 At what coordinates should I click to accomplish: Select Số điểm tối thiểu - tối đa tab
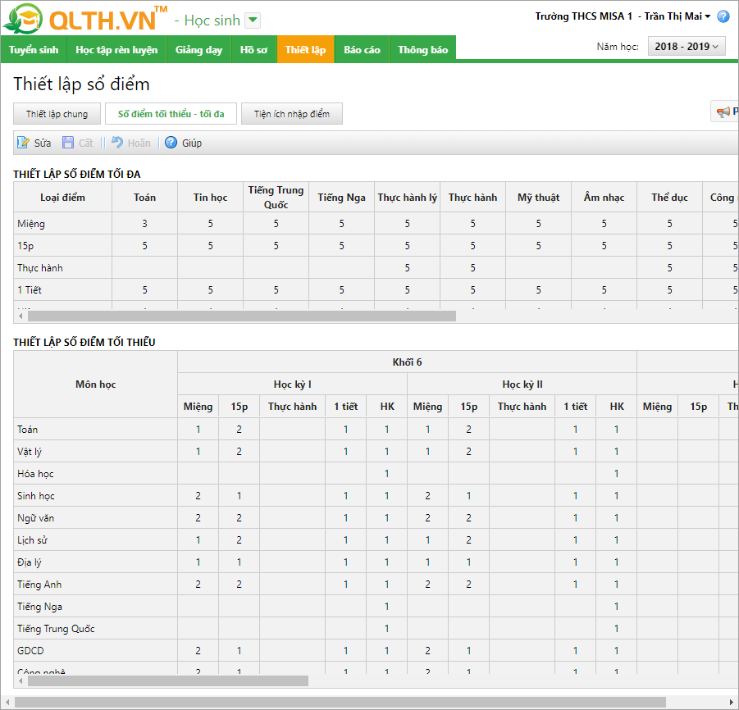coord(171,113)
